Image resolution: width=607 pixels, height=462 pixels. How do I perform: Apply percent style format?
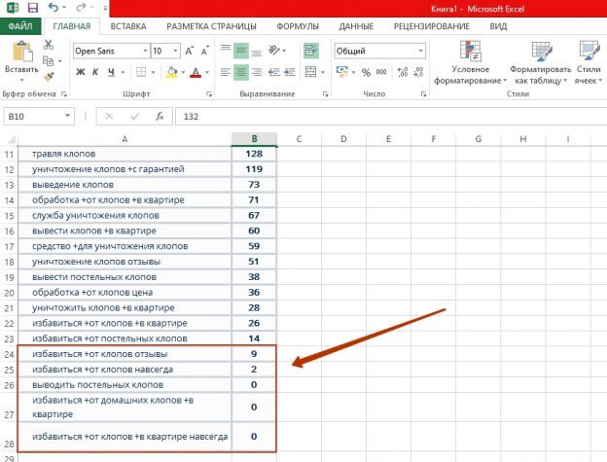coord(366,72)
